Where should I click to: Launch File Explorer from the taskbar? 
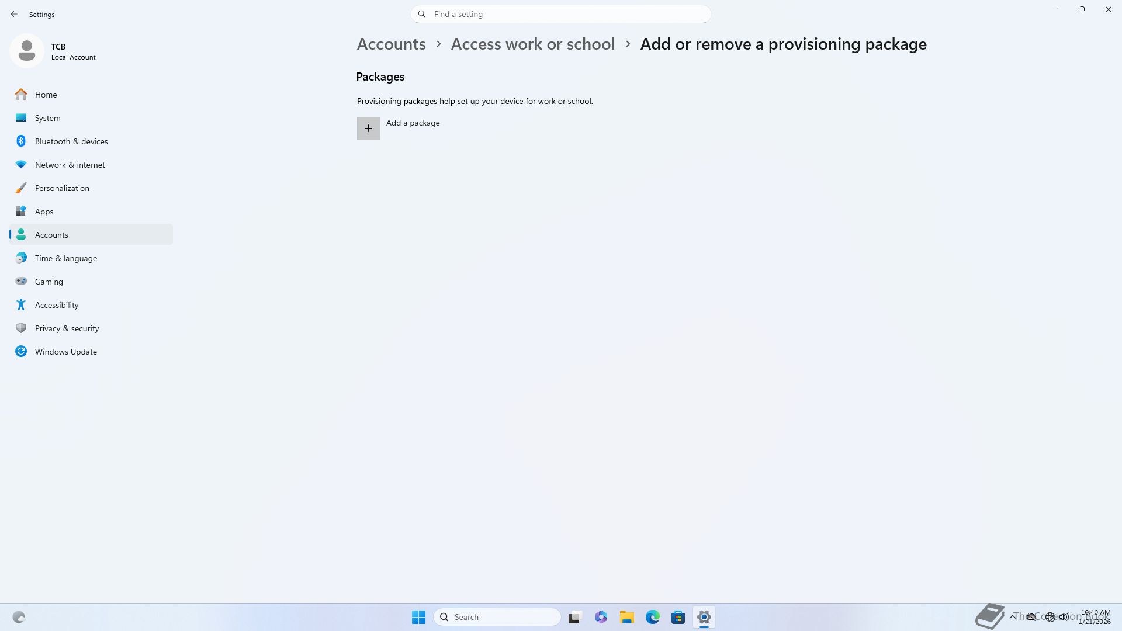(627, 617)
